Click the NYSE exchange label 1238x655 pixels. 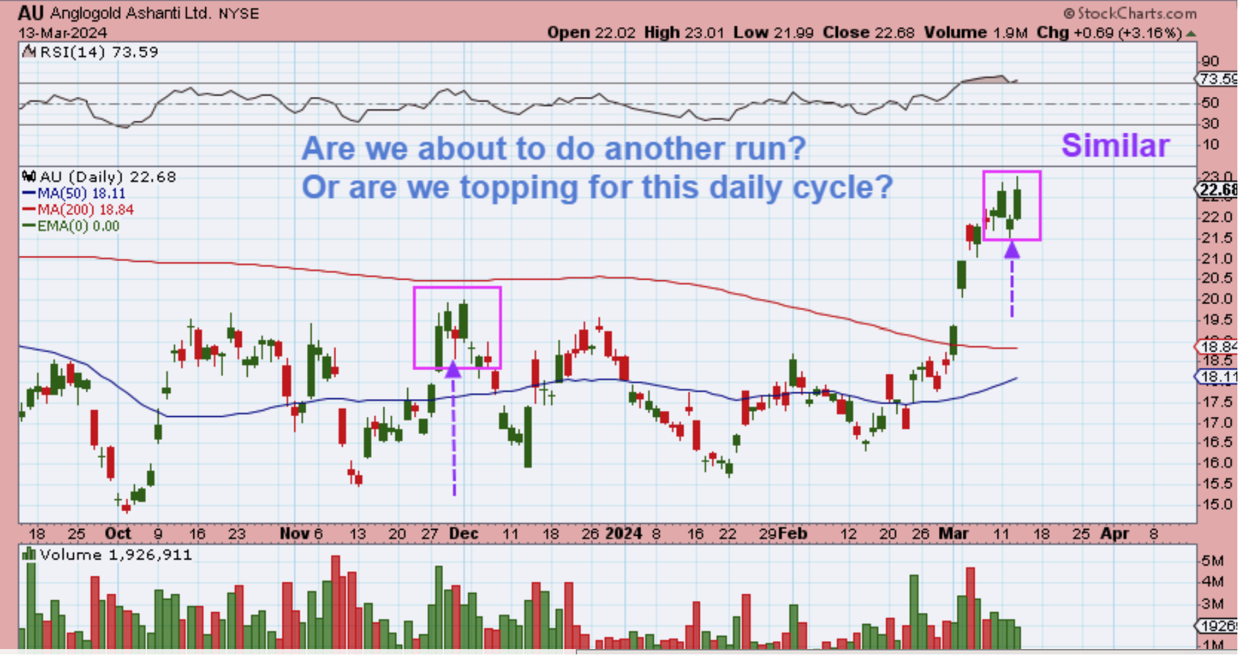point(239,14)
